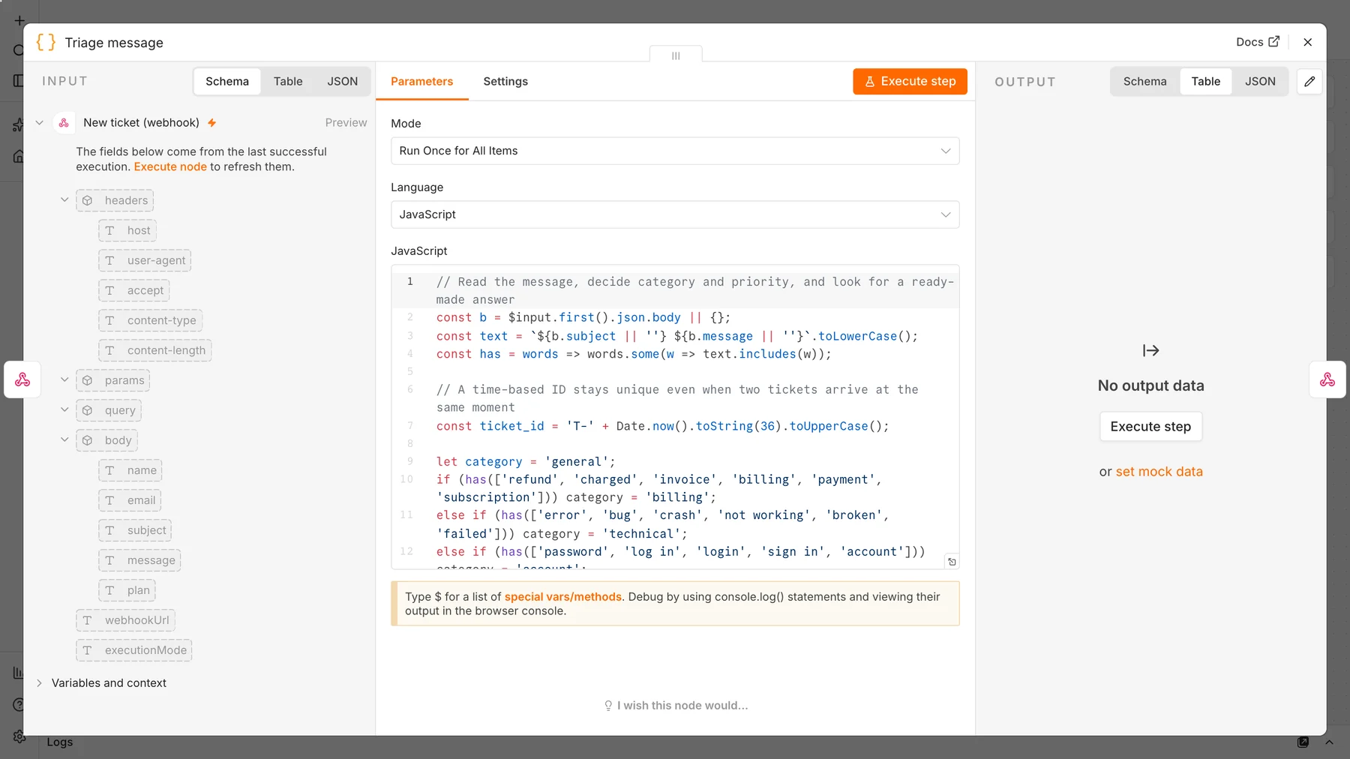The height and width of the screenshot is (759, 1350).
Task: Open next node webhook button on right edge
Action: 1327,379
